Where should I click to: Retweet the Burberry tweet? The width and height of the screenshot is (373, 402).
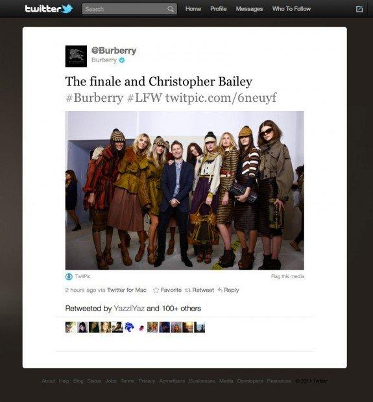[x=199, y=290]
